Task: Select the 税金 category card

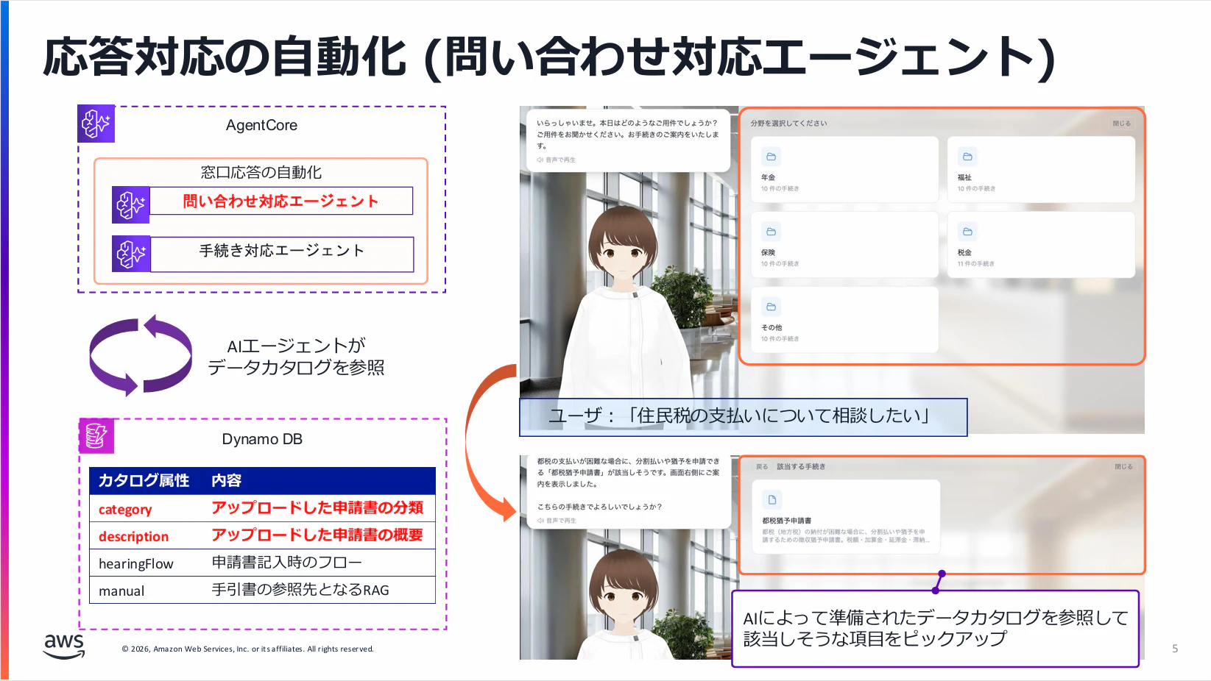Action: tap(1041, 244)
